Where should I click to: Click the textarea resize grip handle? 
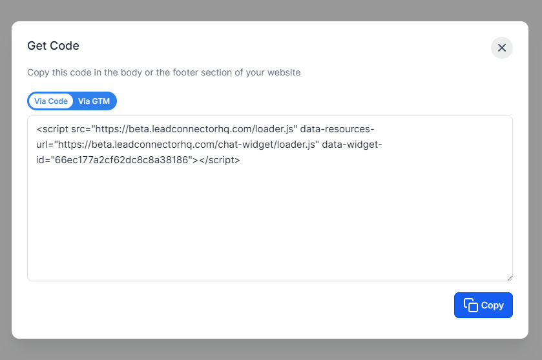pyautogui.click(x=510, y=278)
